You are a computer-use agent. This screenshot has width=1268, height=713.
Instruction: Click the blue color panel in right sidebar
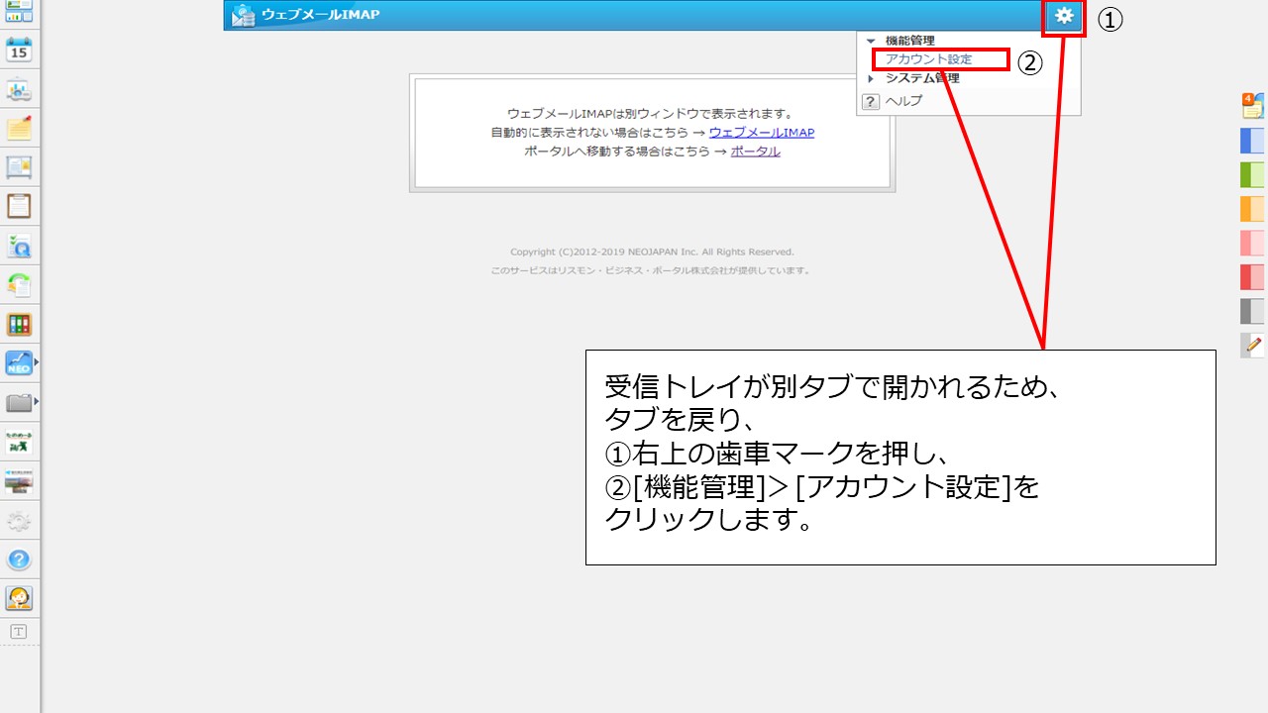pos(1251,141)
